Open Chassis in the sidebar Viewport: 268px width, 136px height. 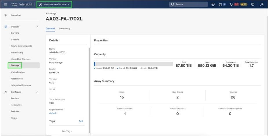coord(15,39)
